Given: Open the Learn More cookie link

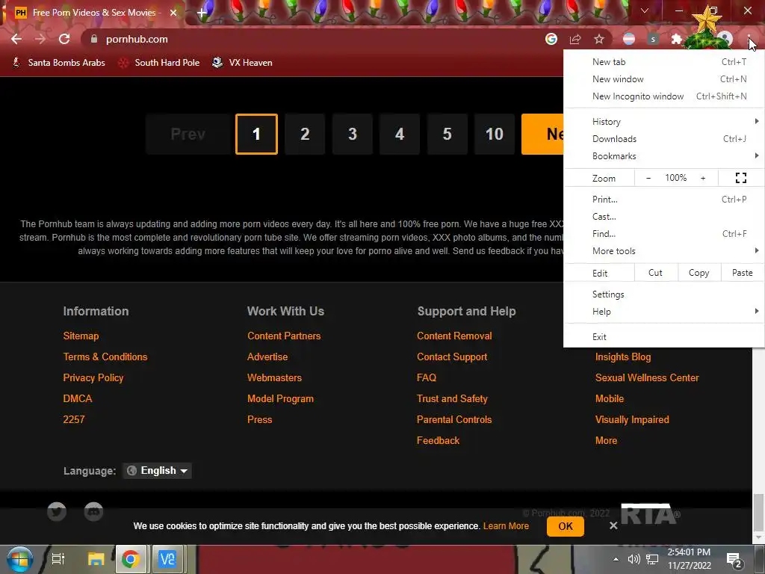Looking at the screenshot, I should [x=506, y=525].
